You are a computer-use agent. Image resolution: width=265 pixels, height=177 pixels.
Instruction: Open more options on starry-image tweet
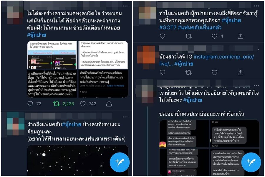125,117
